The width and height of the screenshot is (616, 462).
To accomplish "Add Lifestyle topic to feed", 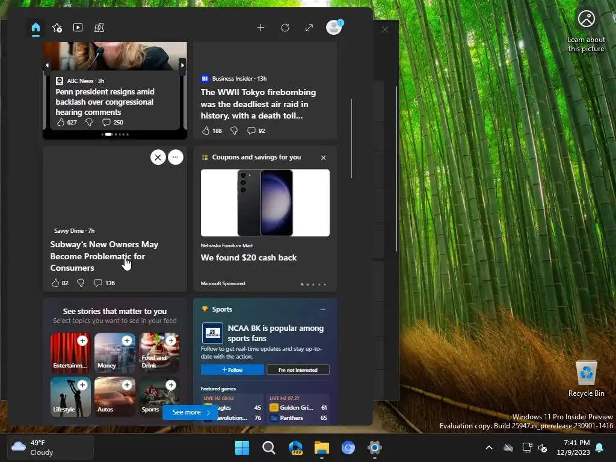I will pyautogui.click(x=82, y=385).
